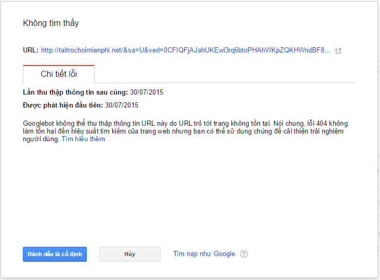The width and height of the screenshot is (380, 280).
Task: Click the first detected date value 30/07/2015
Action: [122, 105]
